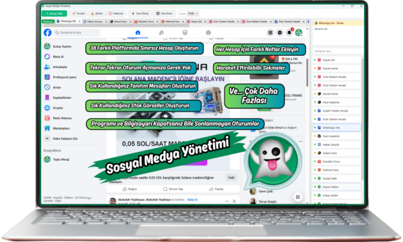Open the Hakkında toolbar button
This screenshot has height=242, width=403.
coord(116,13)
